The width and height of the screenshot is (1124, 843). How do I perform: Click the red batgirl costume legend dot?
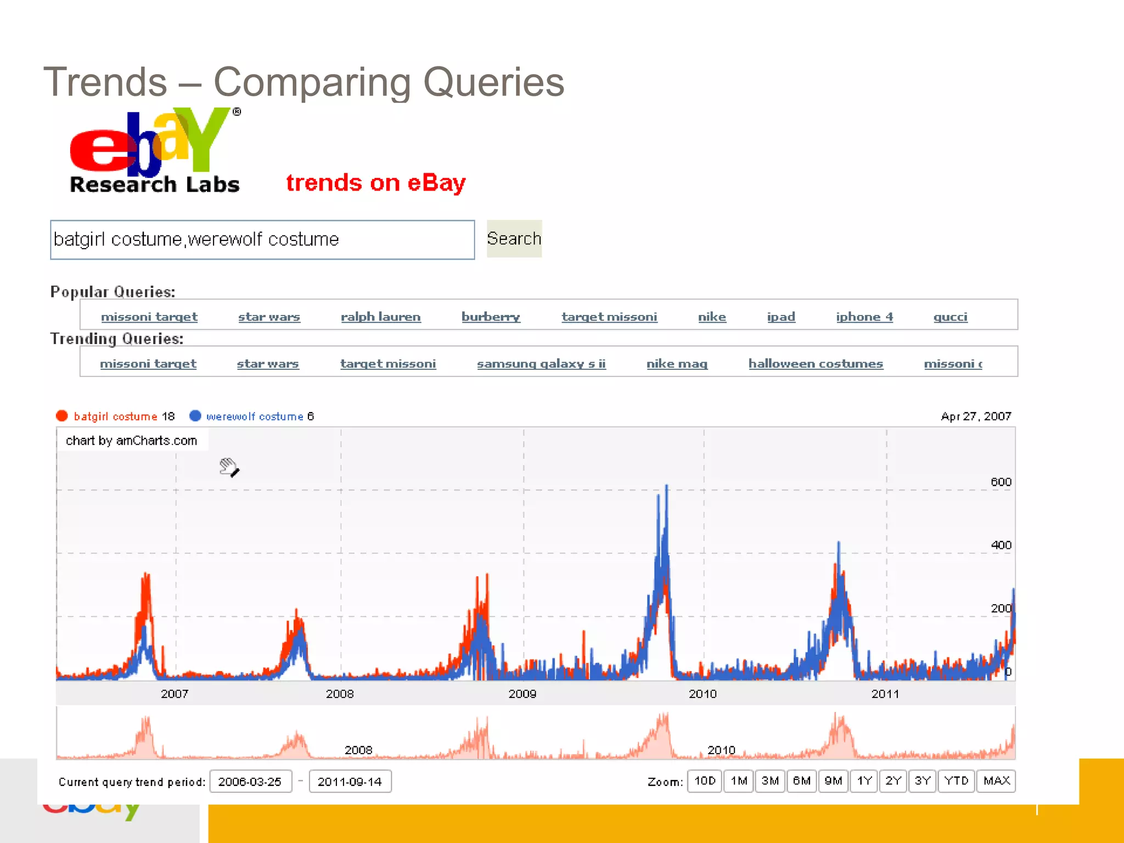pyautogui.click(x=62, y=416)
